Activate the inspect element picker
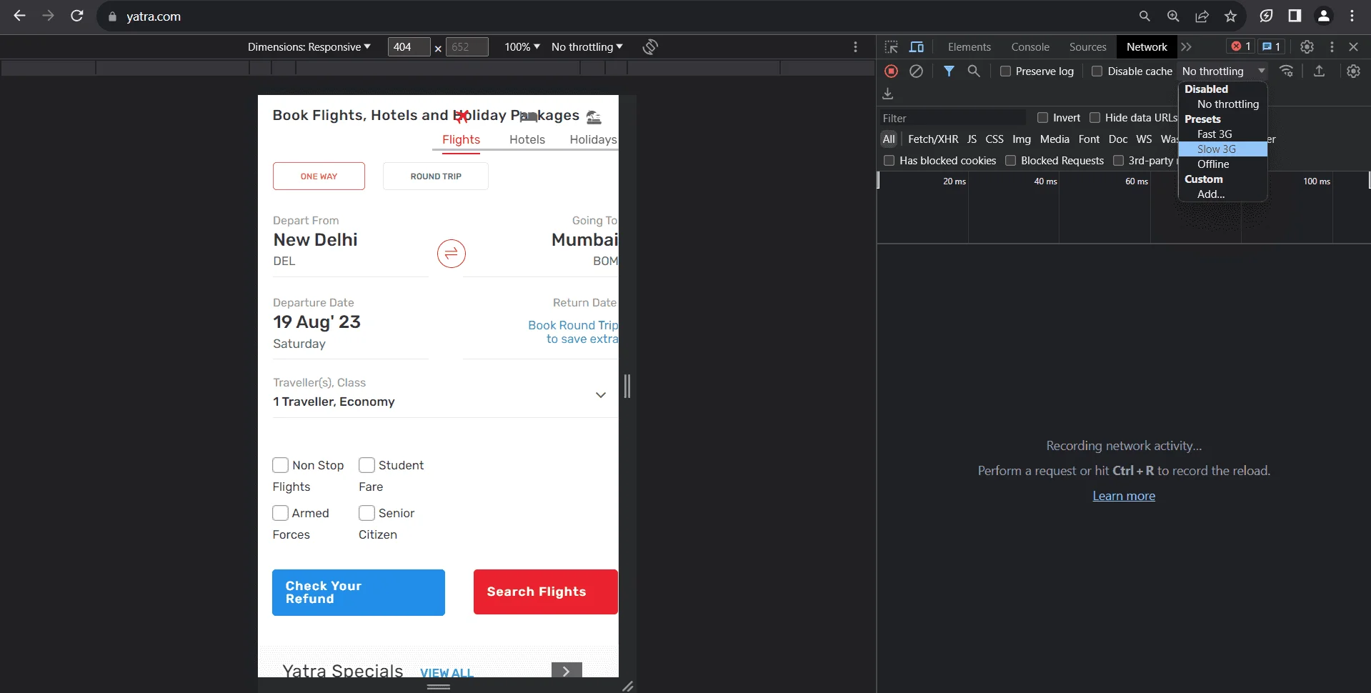Screen dimensions: 1371x693 click(891, 47)
